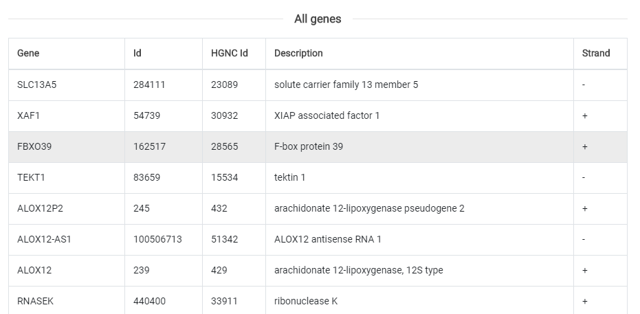Click the Gene column header
Image resolution: width=640 pixels, height=314 pixels.
[28, 53]
